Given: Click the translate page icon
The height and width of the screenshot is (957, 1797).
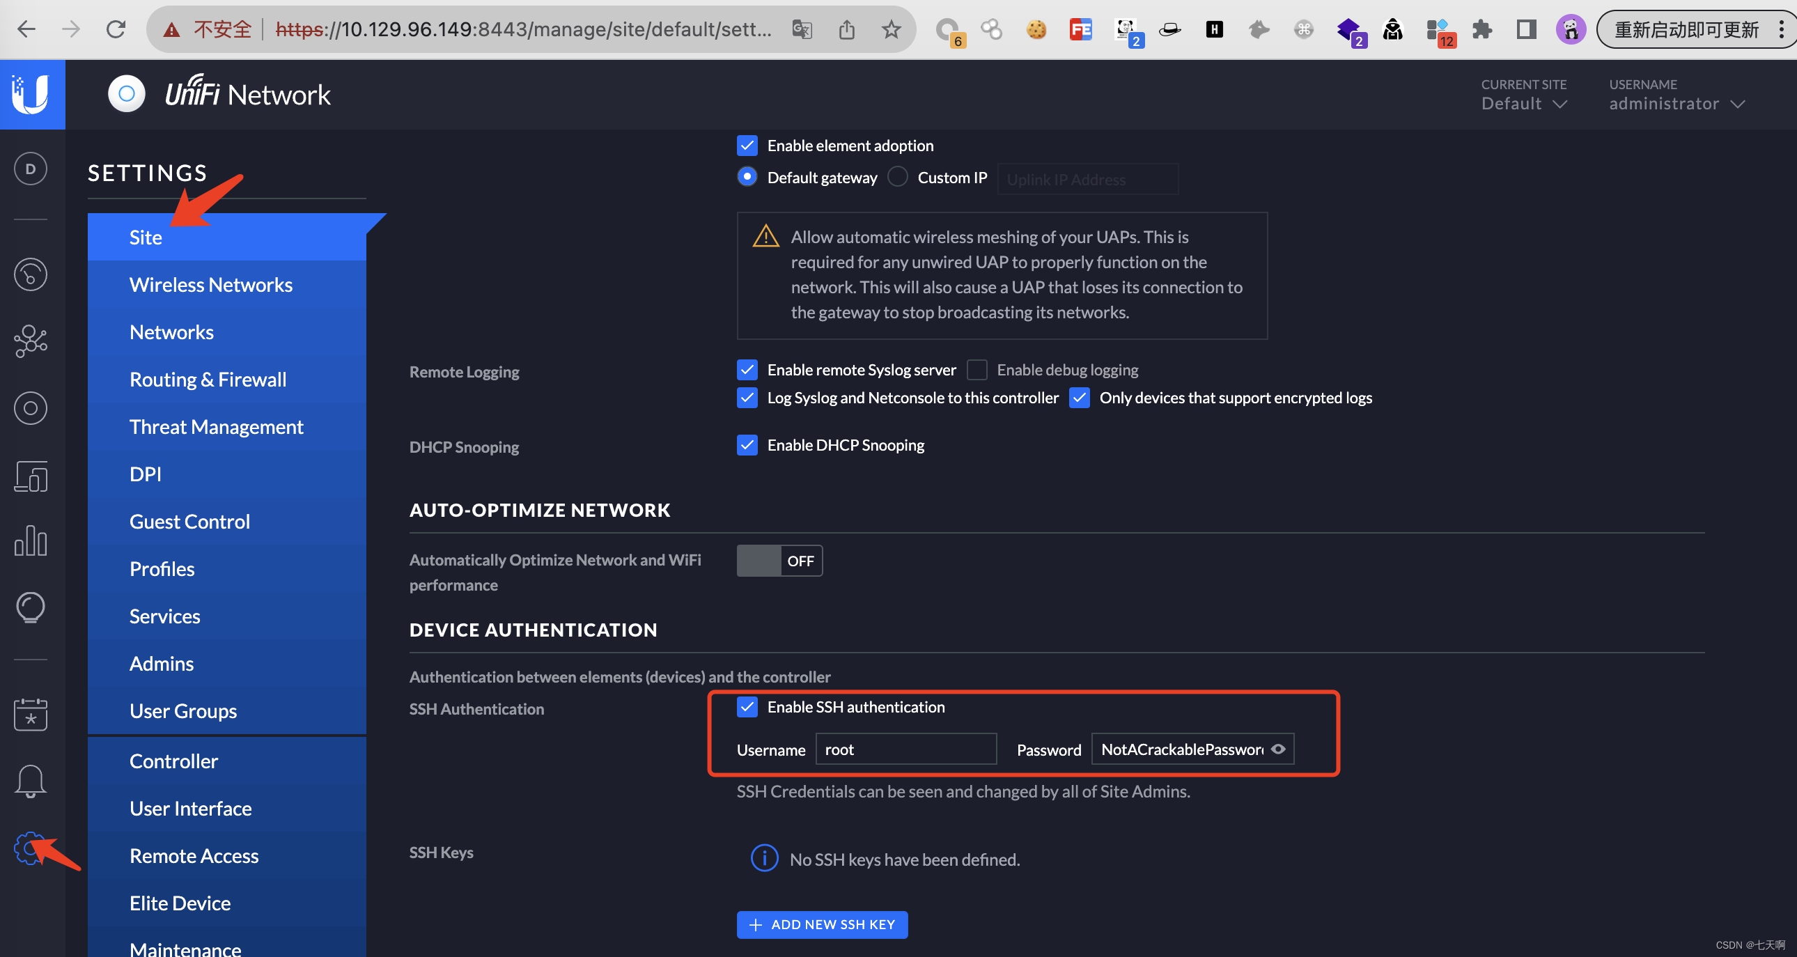Looking at the screenshot, I should tap(802, 29).
